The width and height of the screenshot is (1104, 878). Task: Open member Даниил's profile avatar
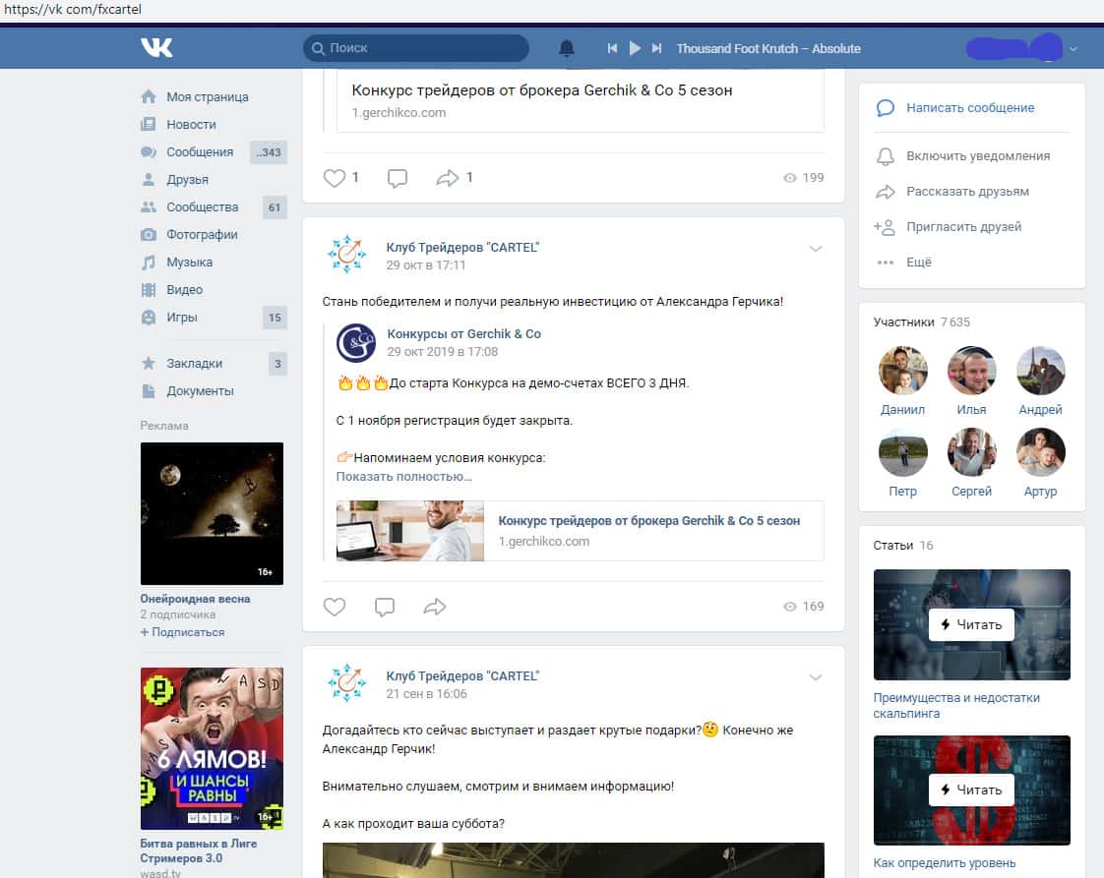[902, 371]
